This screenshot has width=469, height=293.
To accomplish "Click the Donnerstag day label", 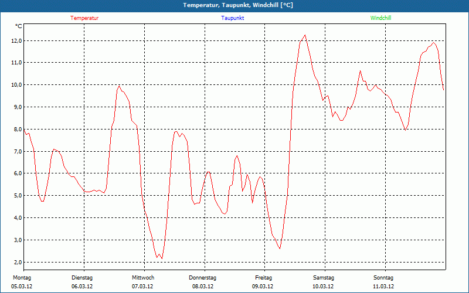I will click(202, 278).
